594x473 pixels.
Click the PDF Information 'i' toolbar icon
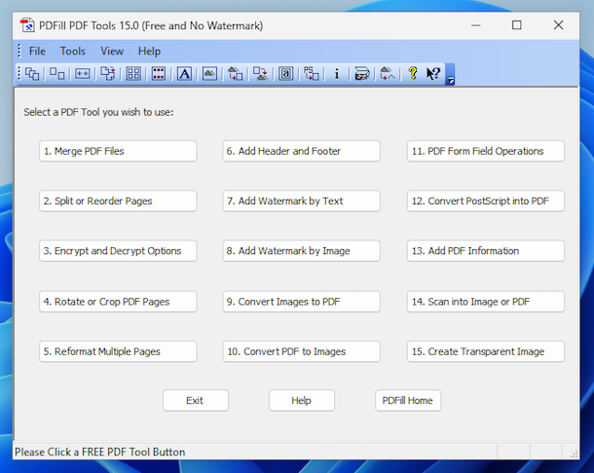(x=337, y=73)
